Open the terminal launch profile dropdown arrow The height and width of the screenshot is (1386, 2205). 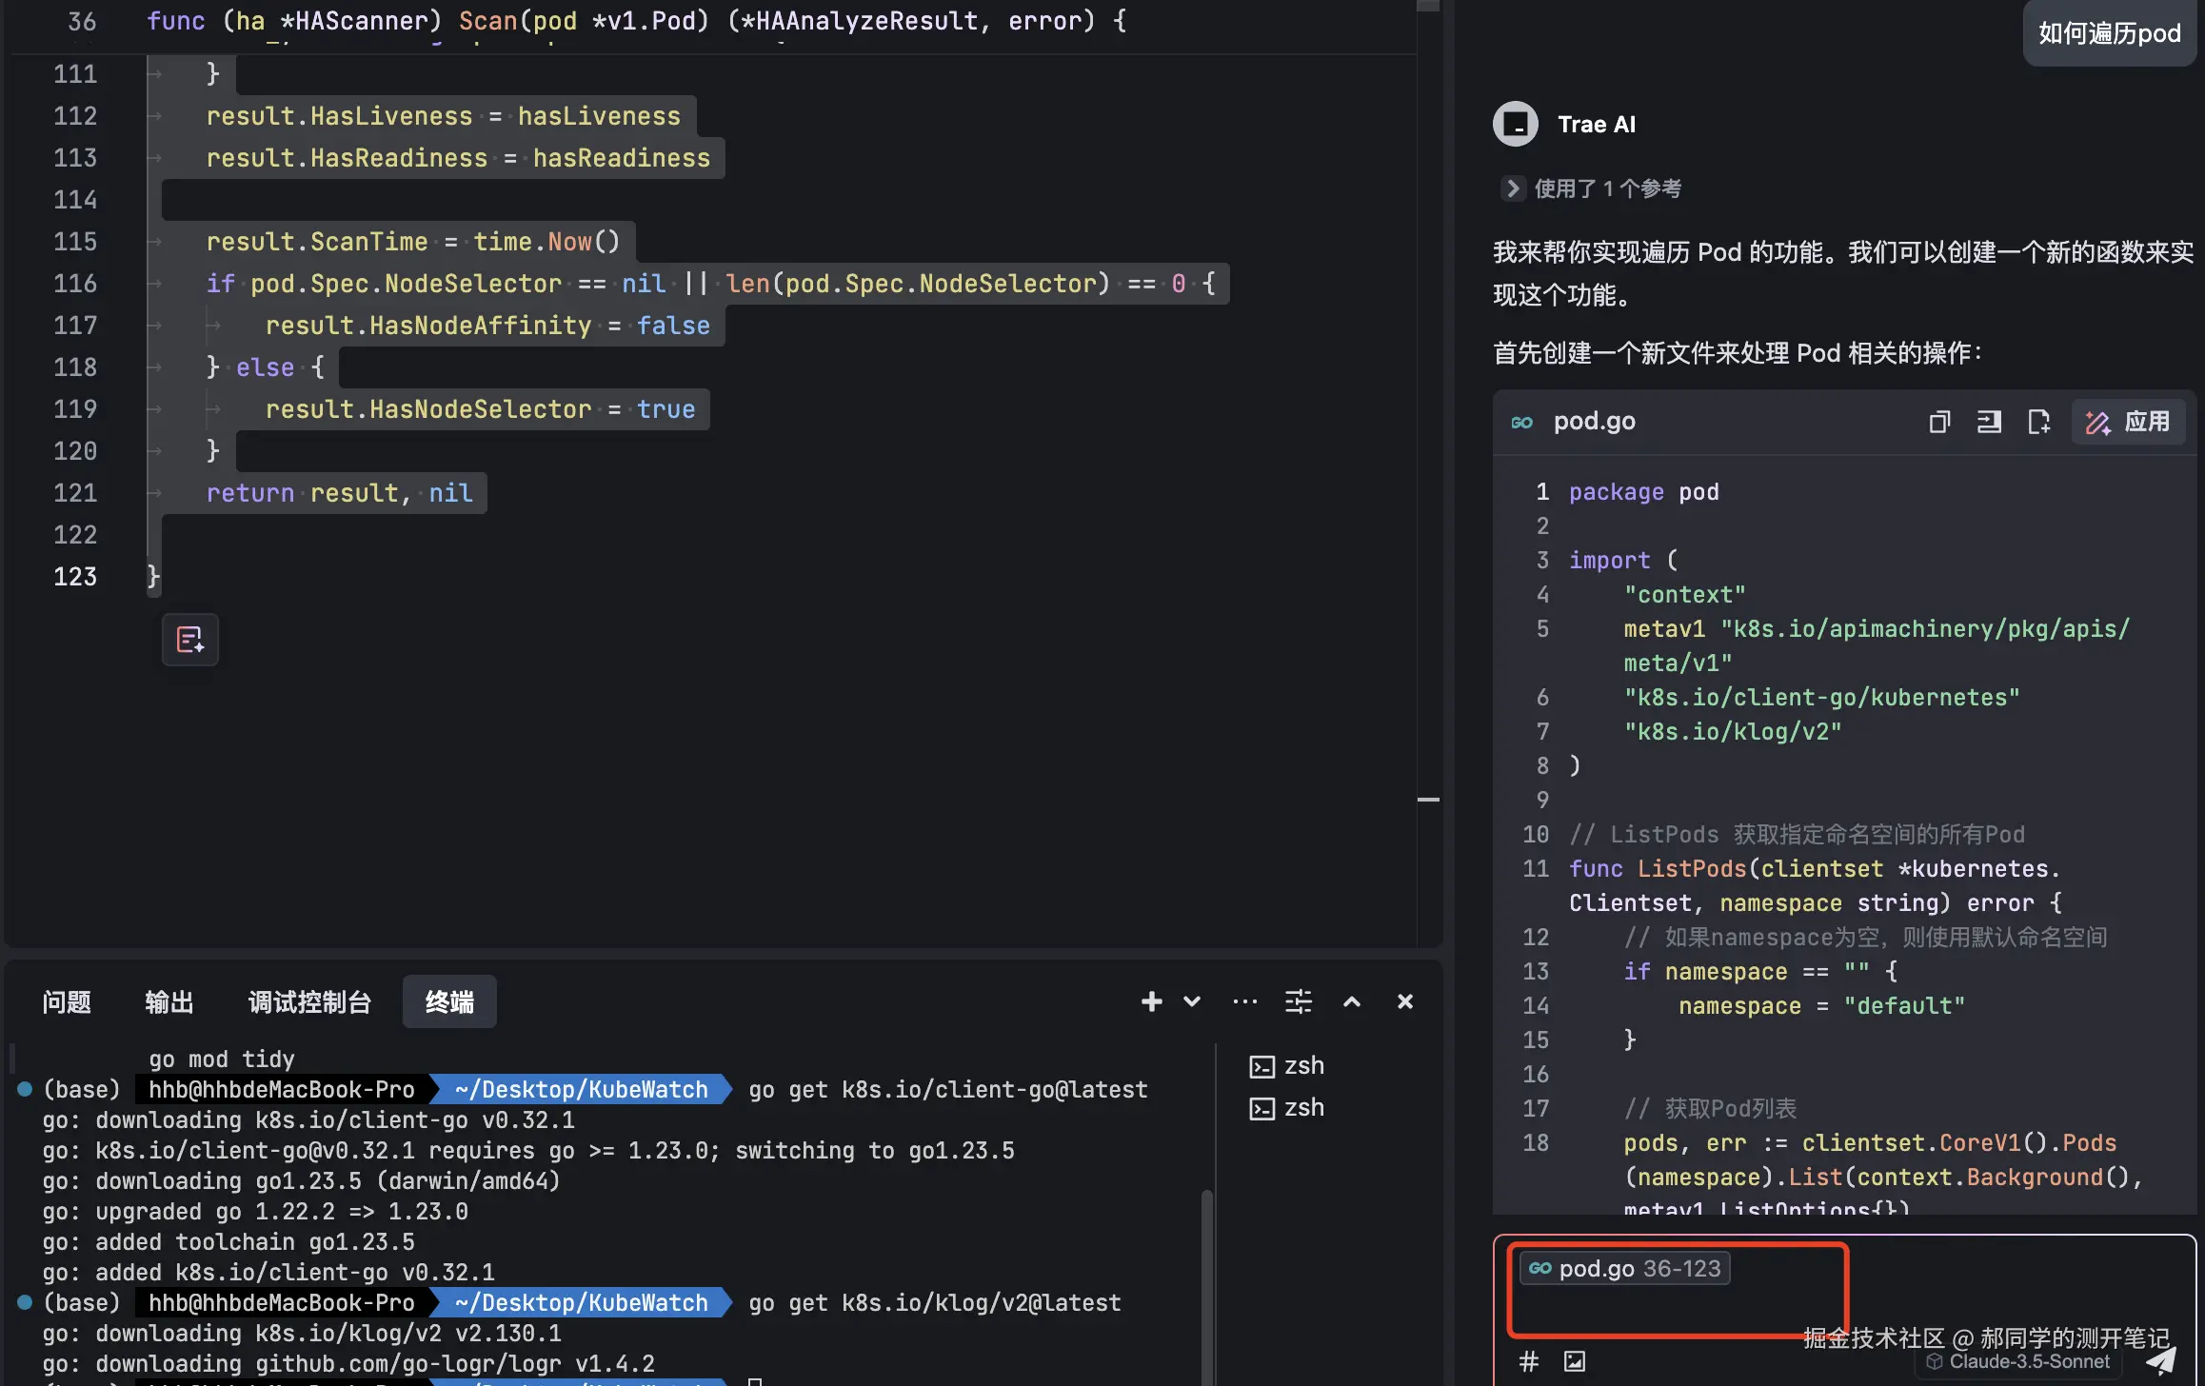(x=1192, y=1001)
